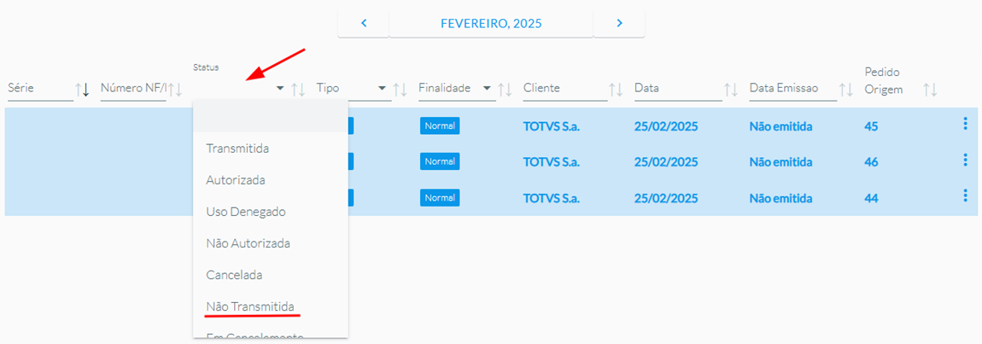Choose Uso Denegado status option
The height and width of the screenshot is (344, 982).
point(271,212)
